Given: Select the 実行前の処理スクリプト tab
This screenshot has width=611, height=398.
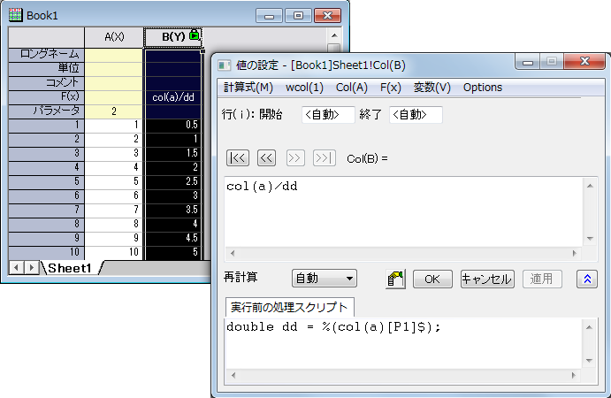Looking at the screenshot, I should [289, 307].
